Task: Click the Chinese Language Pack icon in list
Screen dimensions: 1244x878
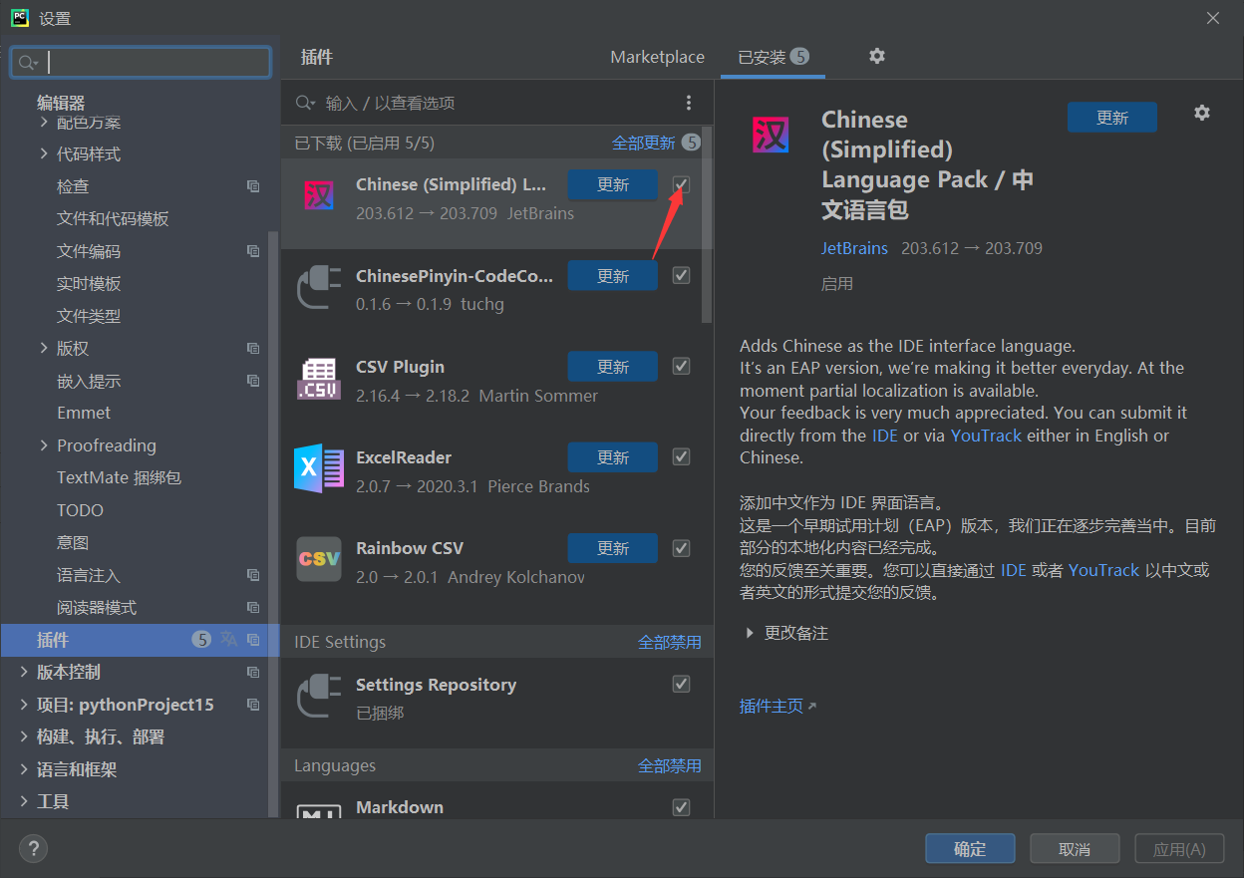Action: coord(319,194)
